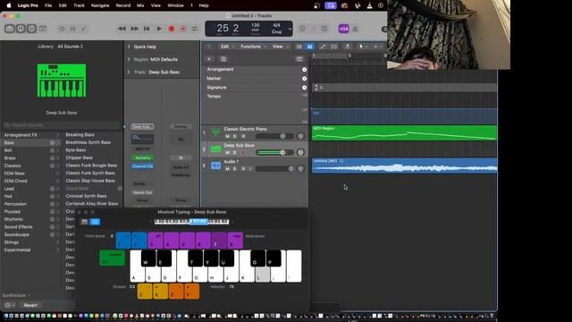
Task: Open the LCD display mode dropdown arrow
Action: click(x=290, y=29)
